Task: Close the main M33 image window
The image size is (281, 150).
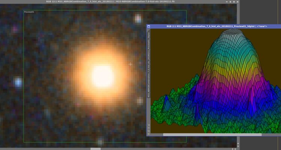Action: 238,1
